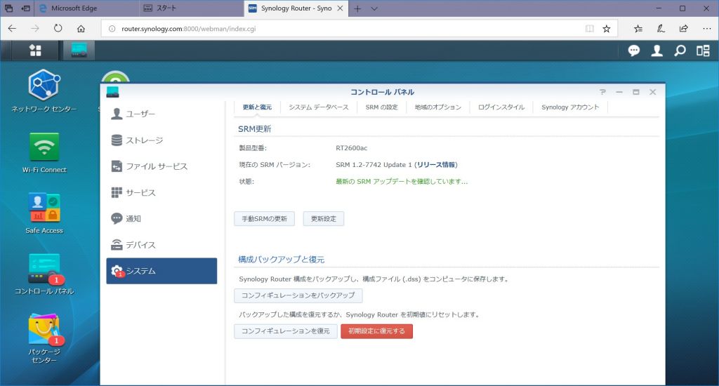This screenshot has height=386, width=719.
Task: Open Edge reading view icon
Action: (590, 28)
